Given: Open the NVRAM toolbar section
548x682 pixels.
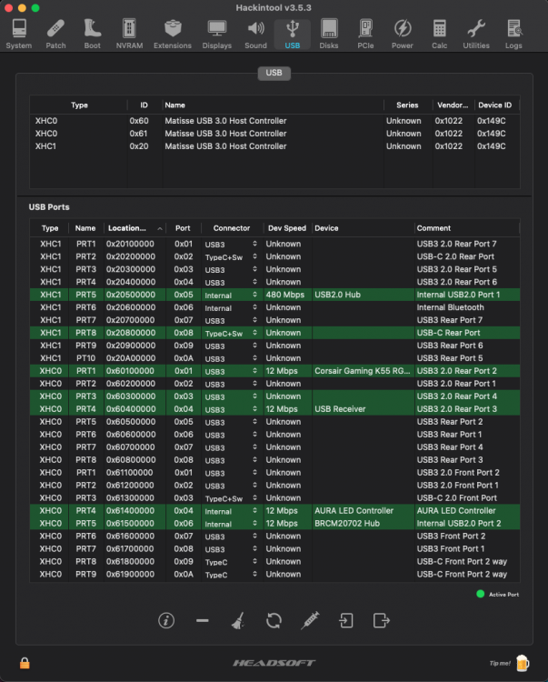Looking at the screenshot, I should click(129, 34).
